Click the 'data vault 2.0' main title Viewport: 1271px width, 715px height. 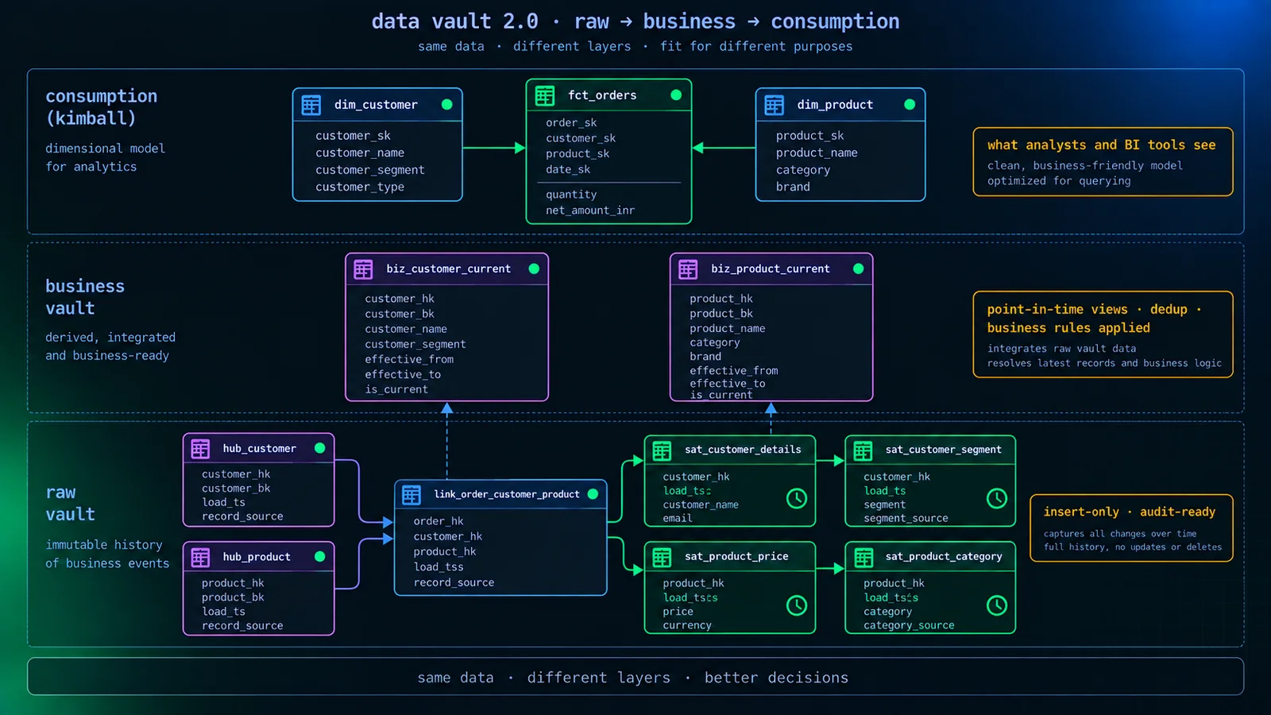click(454, 21)
